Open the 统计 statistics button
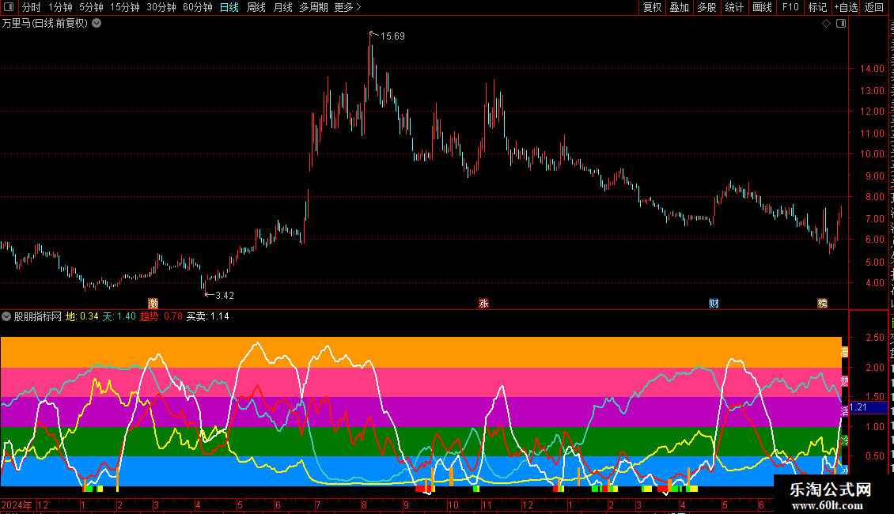This screenshot has width=894, height=514. tap(734, 7)
